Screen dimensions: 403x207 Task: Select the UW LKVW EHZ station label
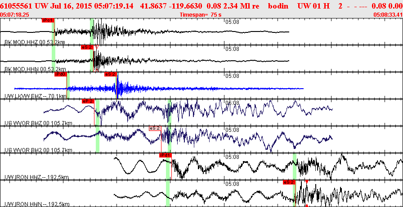pyautogui.click(x=35, y=96)
